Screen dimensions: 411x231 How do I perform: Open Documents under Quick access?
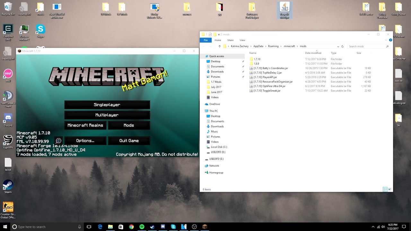pos(217,66)
